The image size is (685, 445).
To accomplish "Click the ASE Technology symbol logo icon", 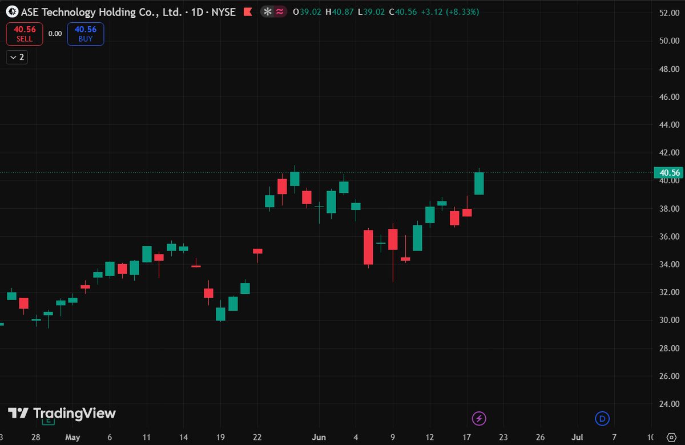I will pyautogui.click(x=11, y=11).
